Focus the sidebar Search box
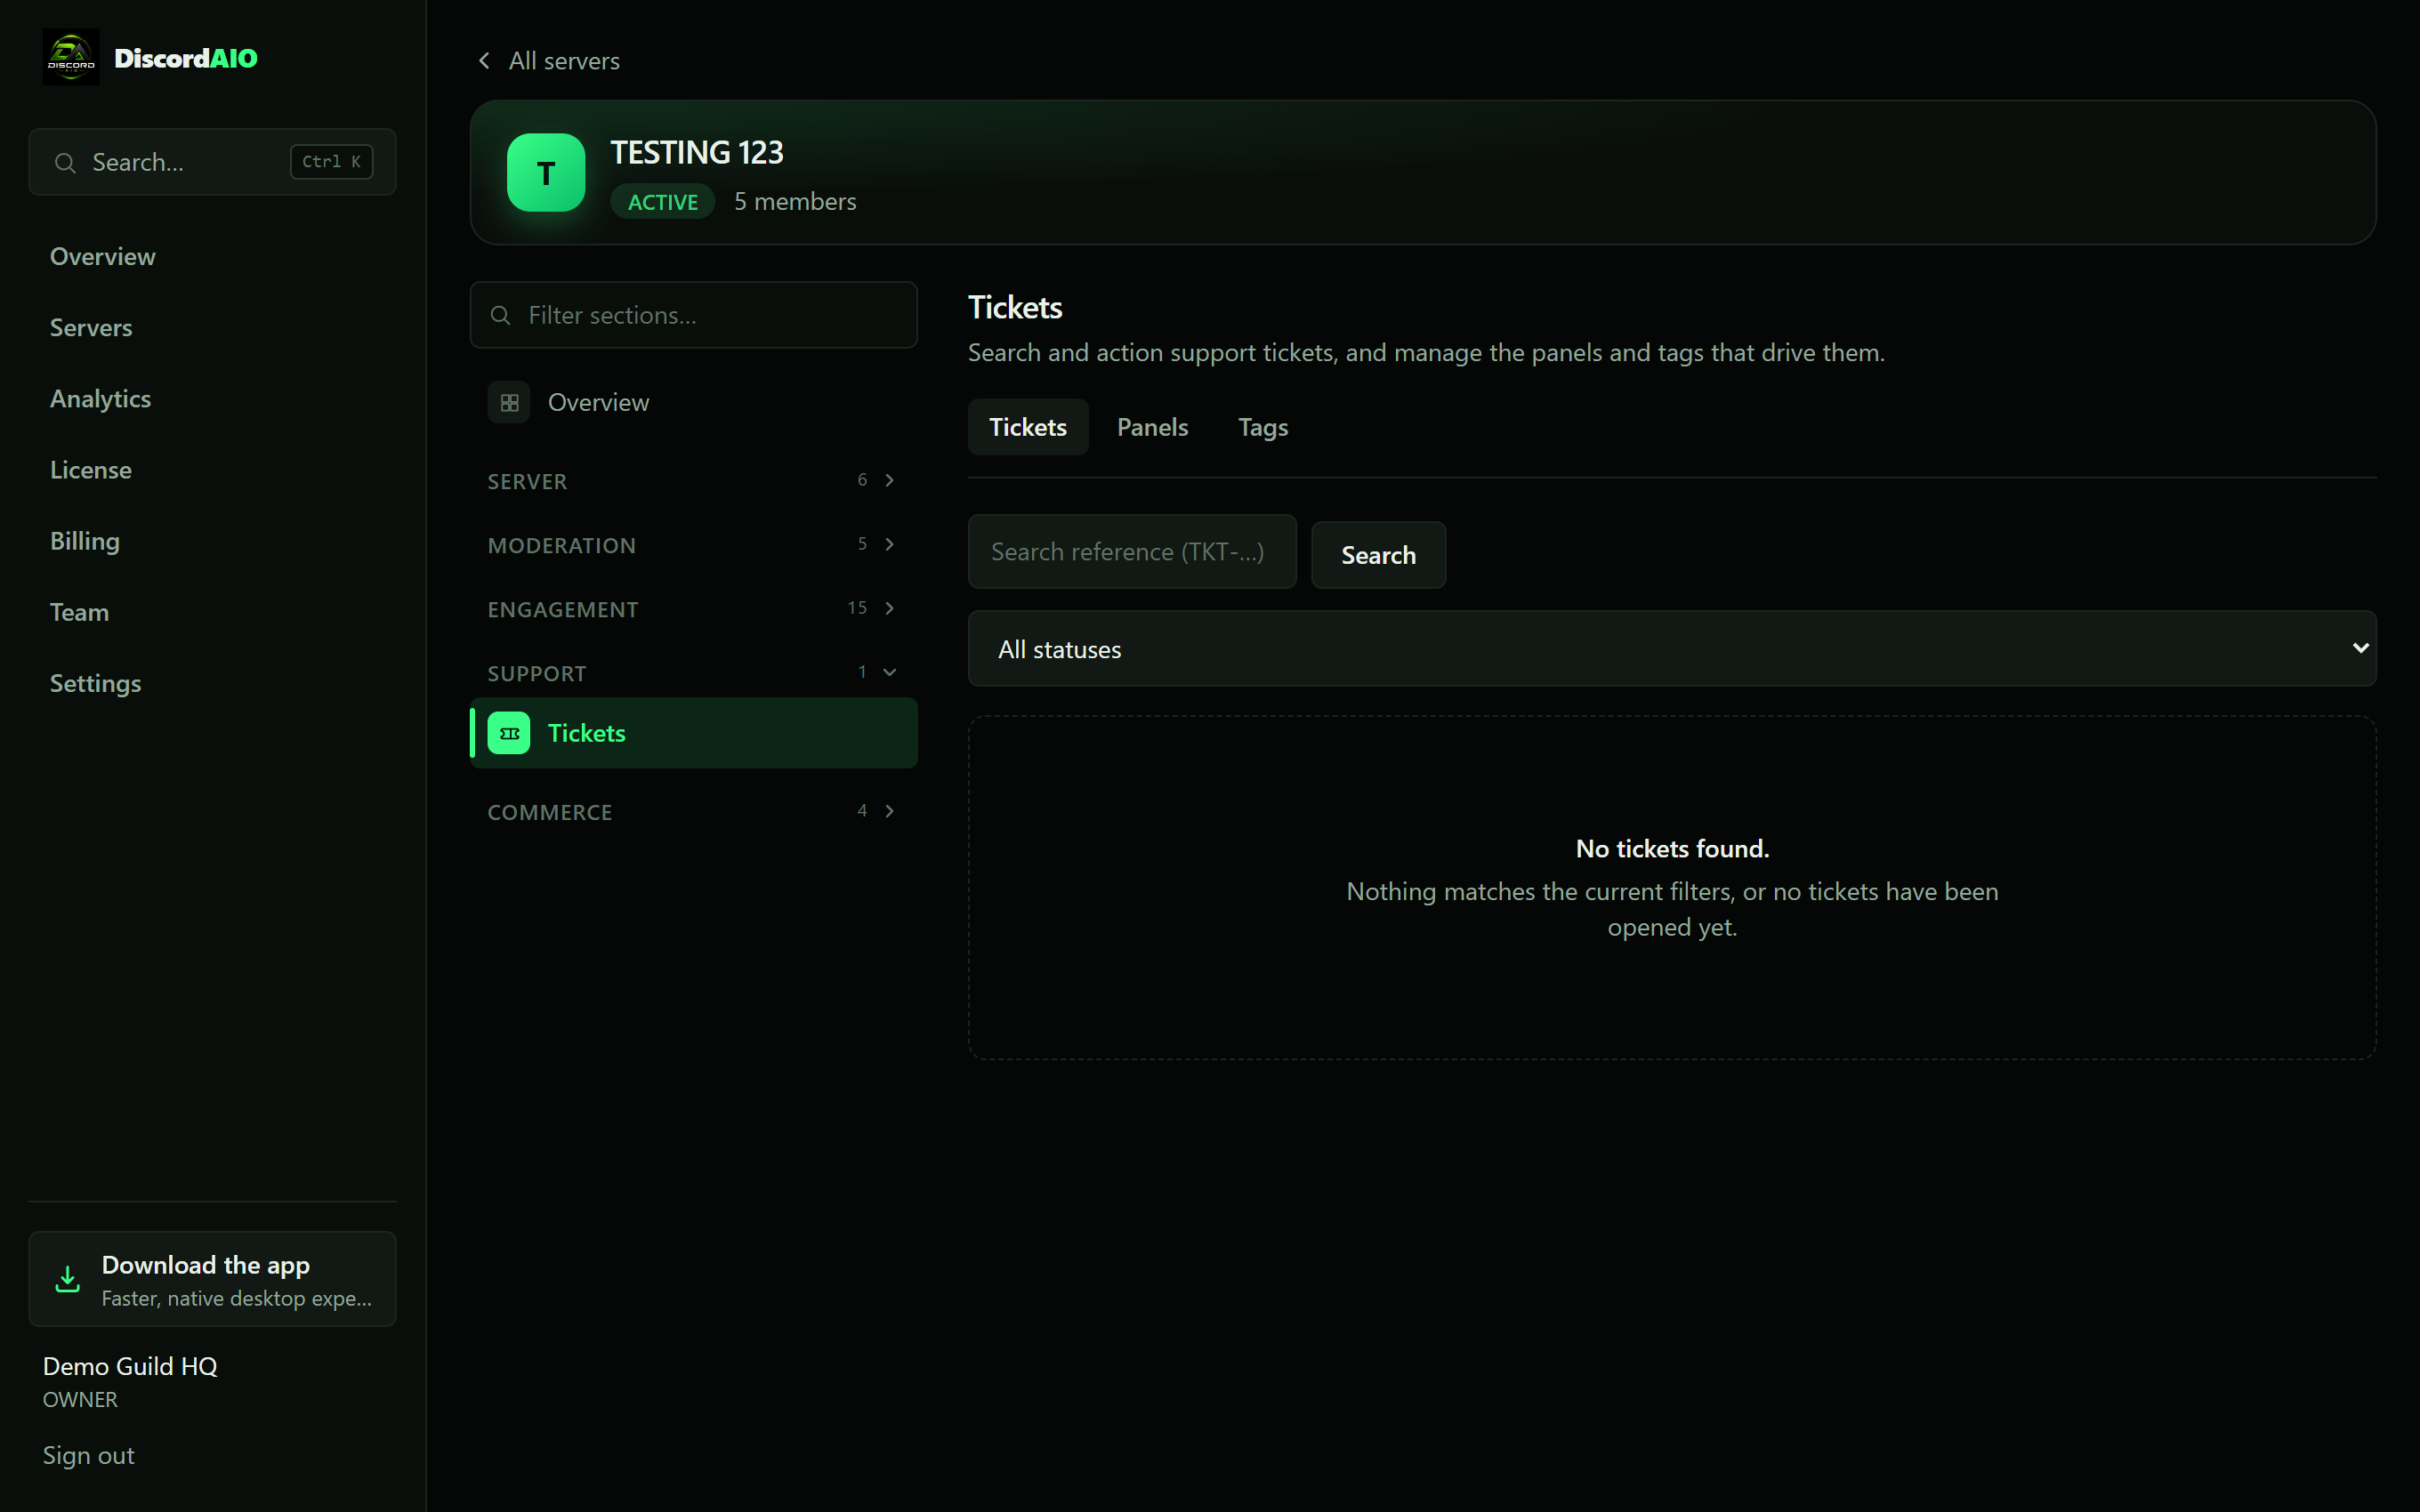This screenshot has width=2420, height=1512. pyautogui.click(x=212, y=162)
